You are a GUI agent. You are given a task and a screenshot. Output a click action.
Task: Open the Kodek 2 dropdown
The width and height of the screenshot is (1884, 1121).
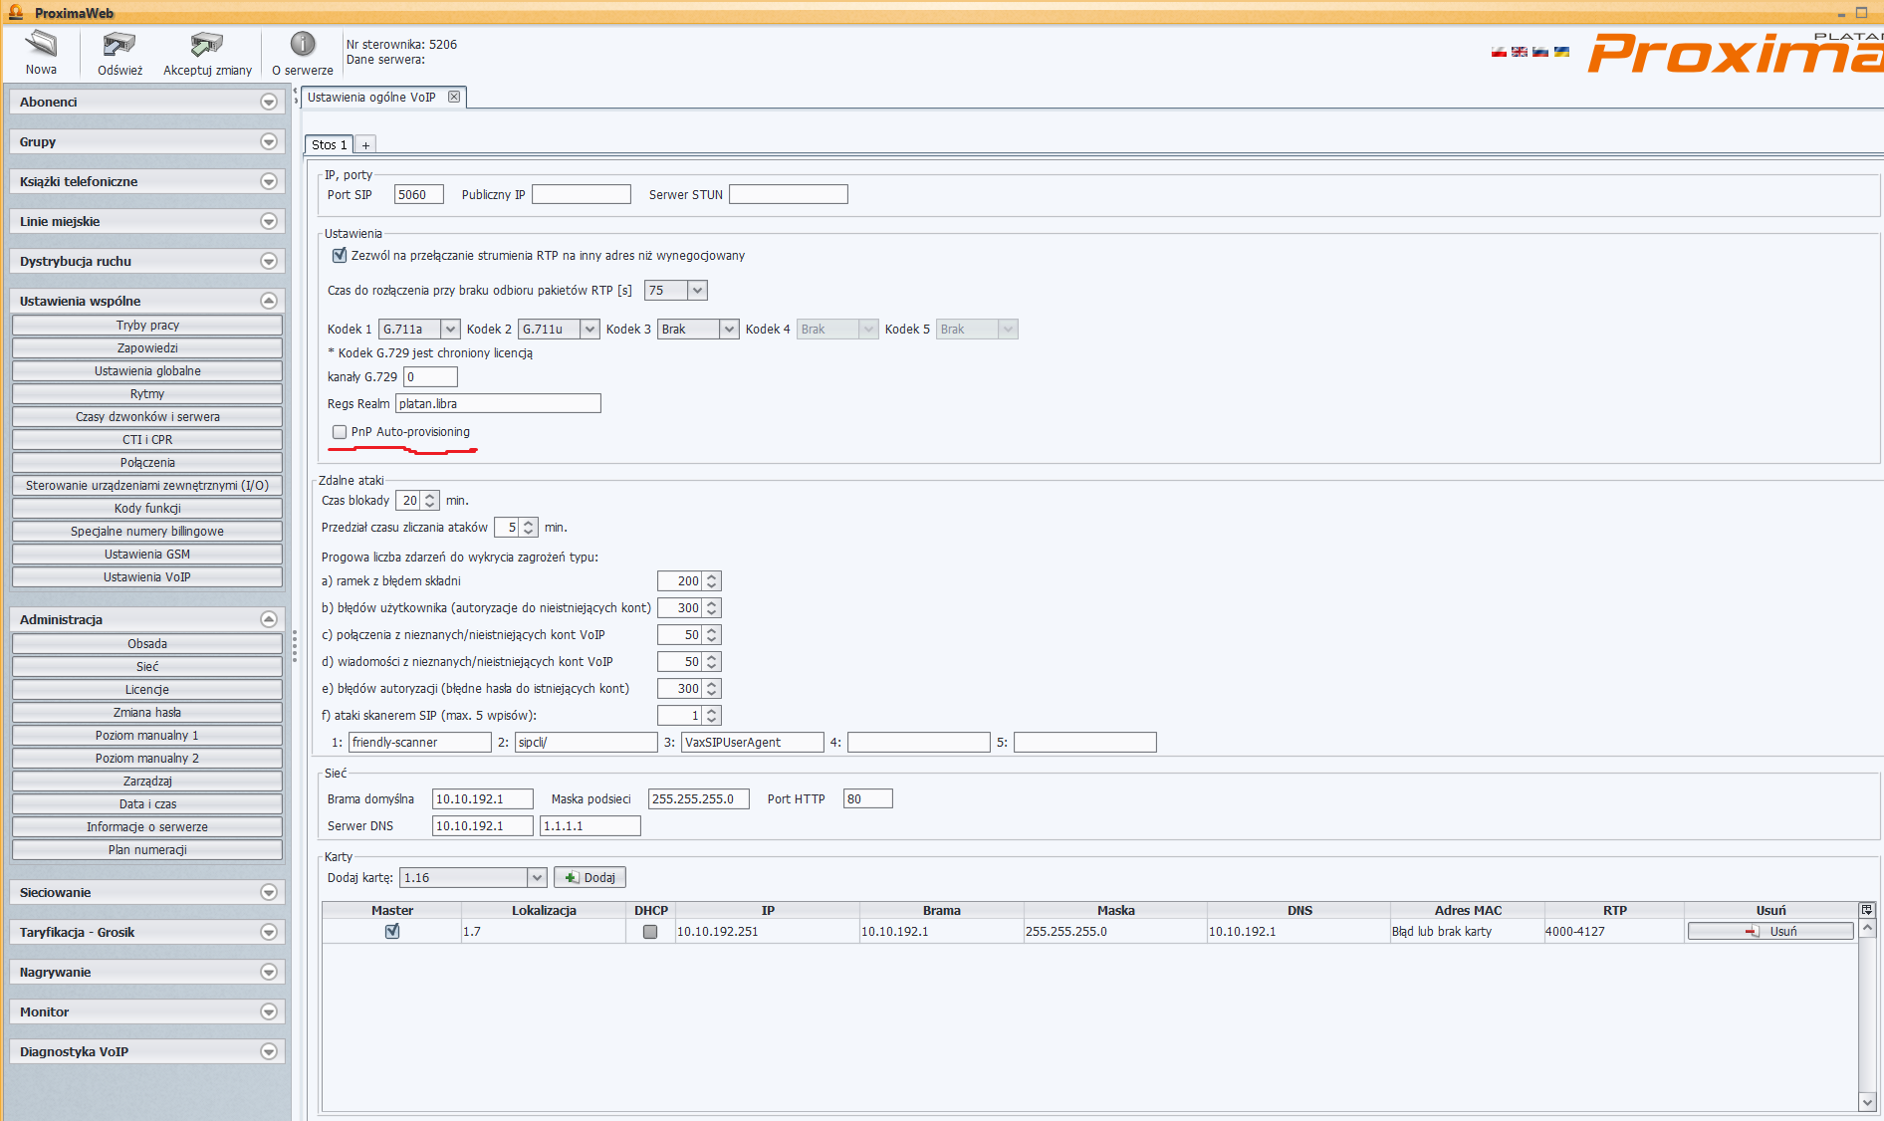[590, 330]
